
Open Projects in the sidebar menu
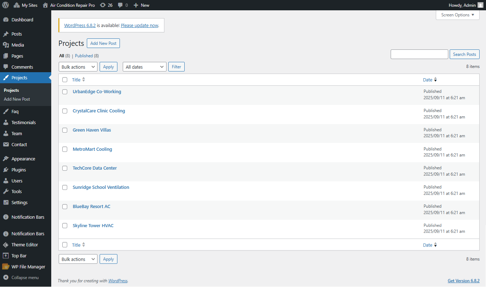coord(26,78)
